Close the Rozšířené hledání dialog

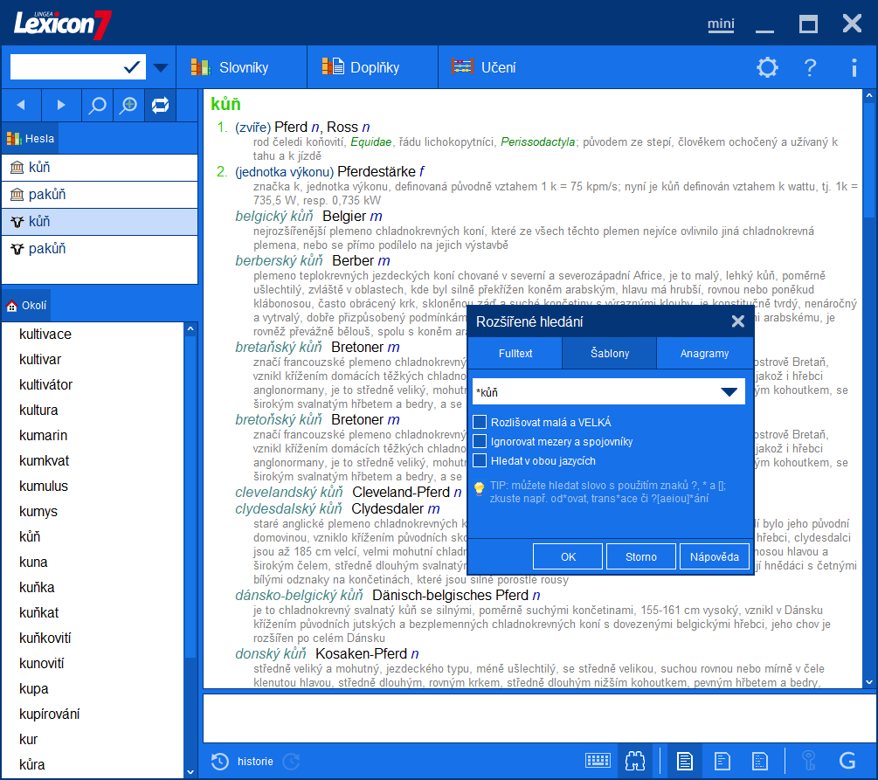click(x=738, y=321)
